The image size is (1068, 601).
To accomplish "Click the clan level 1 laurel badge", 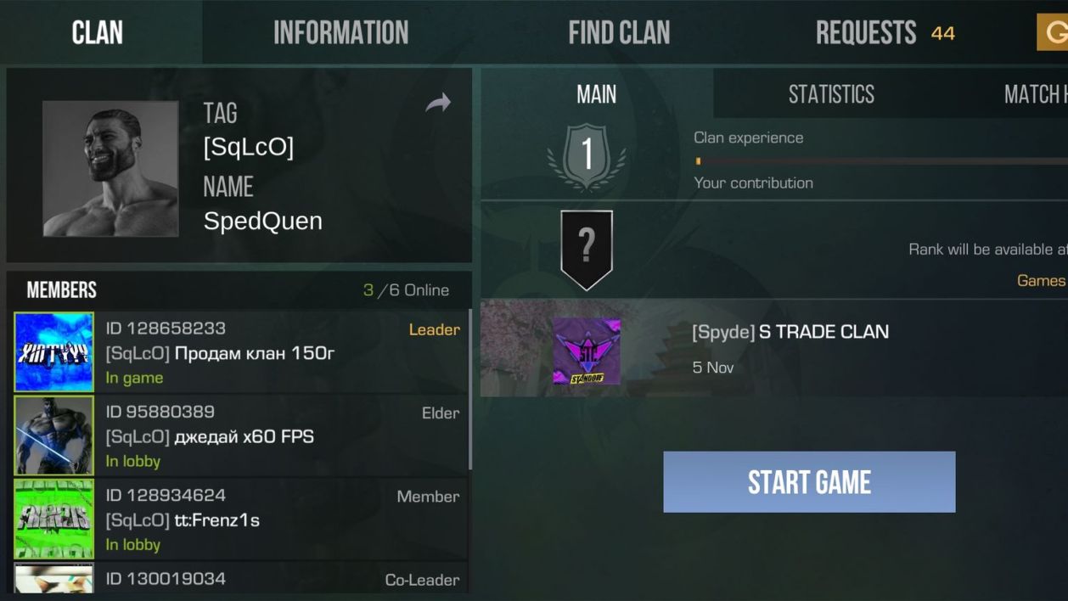I will pos(587,157).
